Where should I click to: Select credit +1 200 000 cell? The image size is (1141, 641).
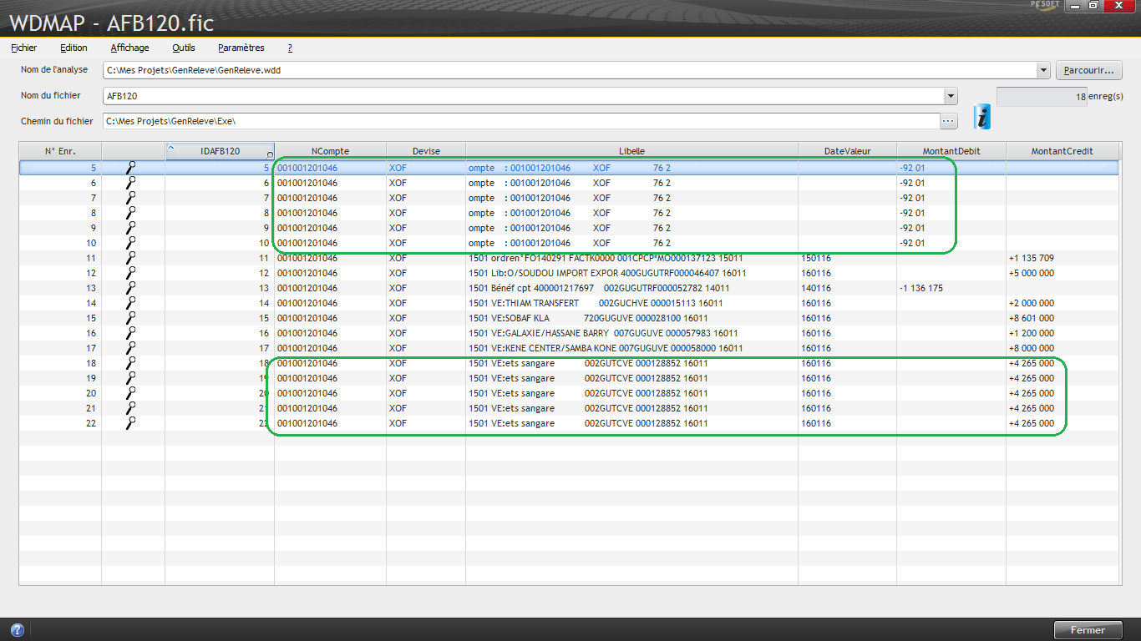[x=1062, y=333]
